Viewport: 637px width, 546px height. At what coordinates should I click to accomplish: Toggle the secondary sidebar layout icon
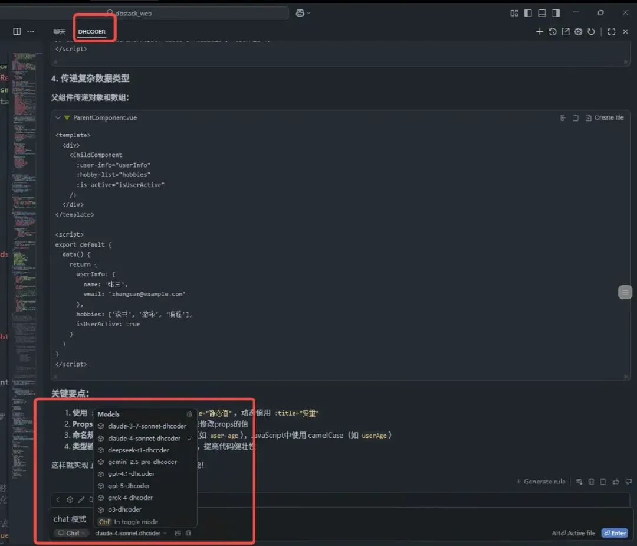[556, 13]
